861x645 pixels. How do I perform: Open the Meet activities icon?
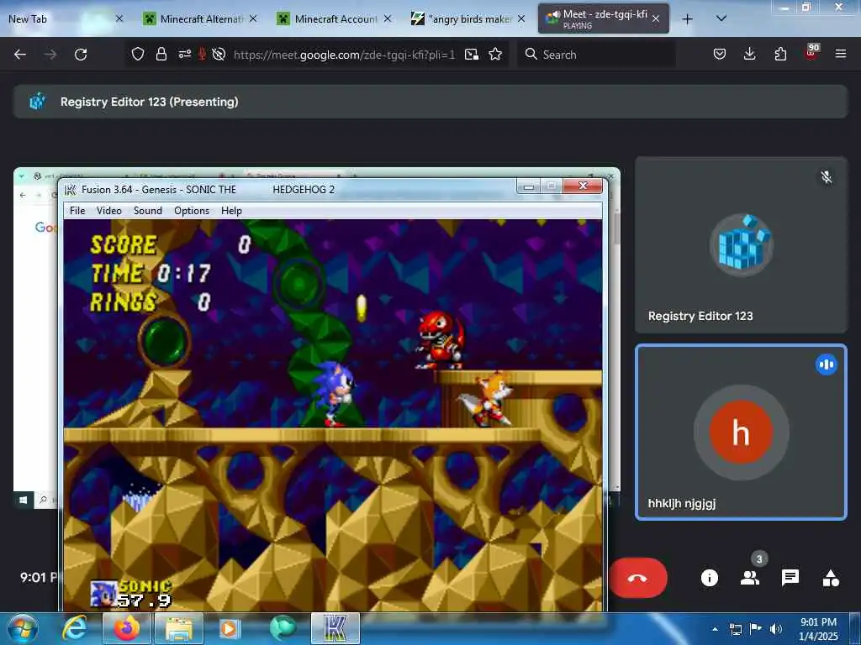(x=831, y=578)
